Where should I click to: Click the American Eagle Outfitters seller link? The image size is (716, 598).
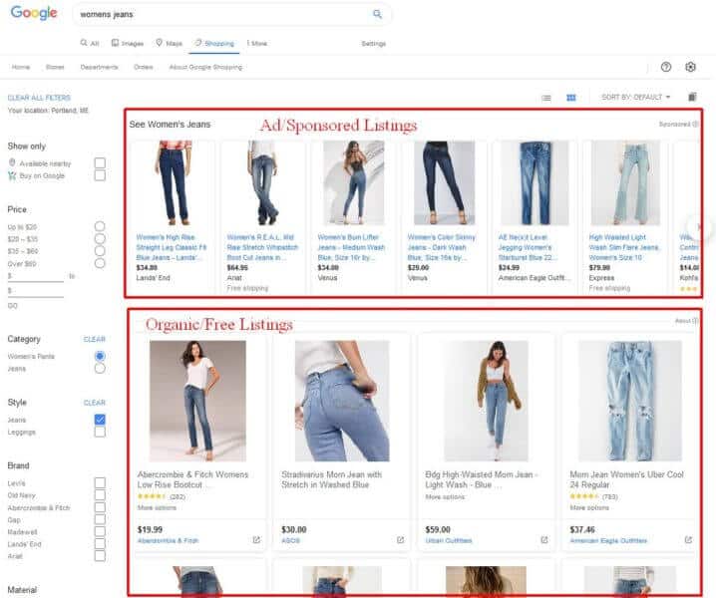click(x=608, y=540)
